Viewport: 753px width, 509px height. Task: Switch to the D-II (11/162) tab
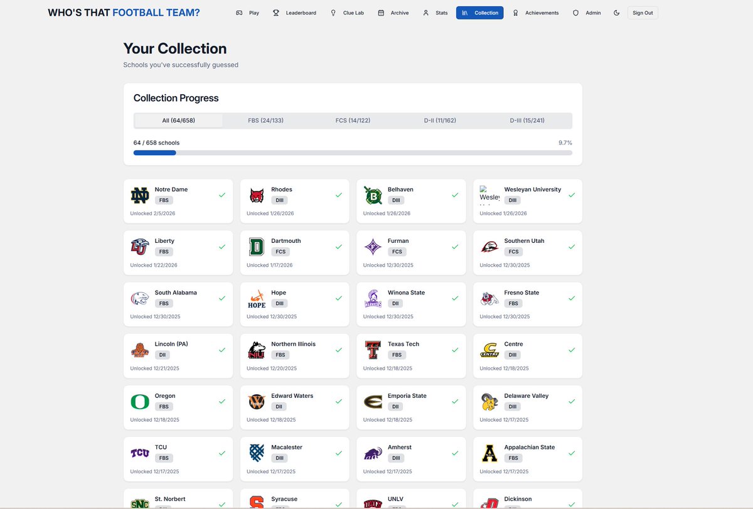point(440,121)
